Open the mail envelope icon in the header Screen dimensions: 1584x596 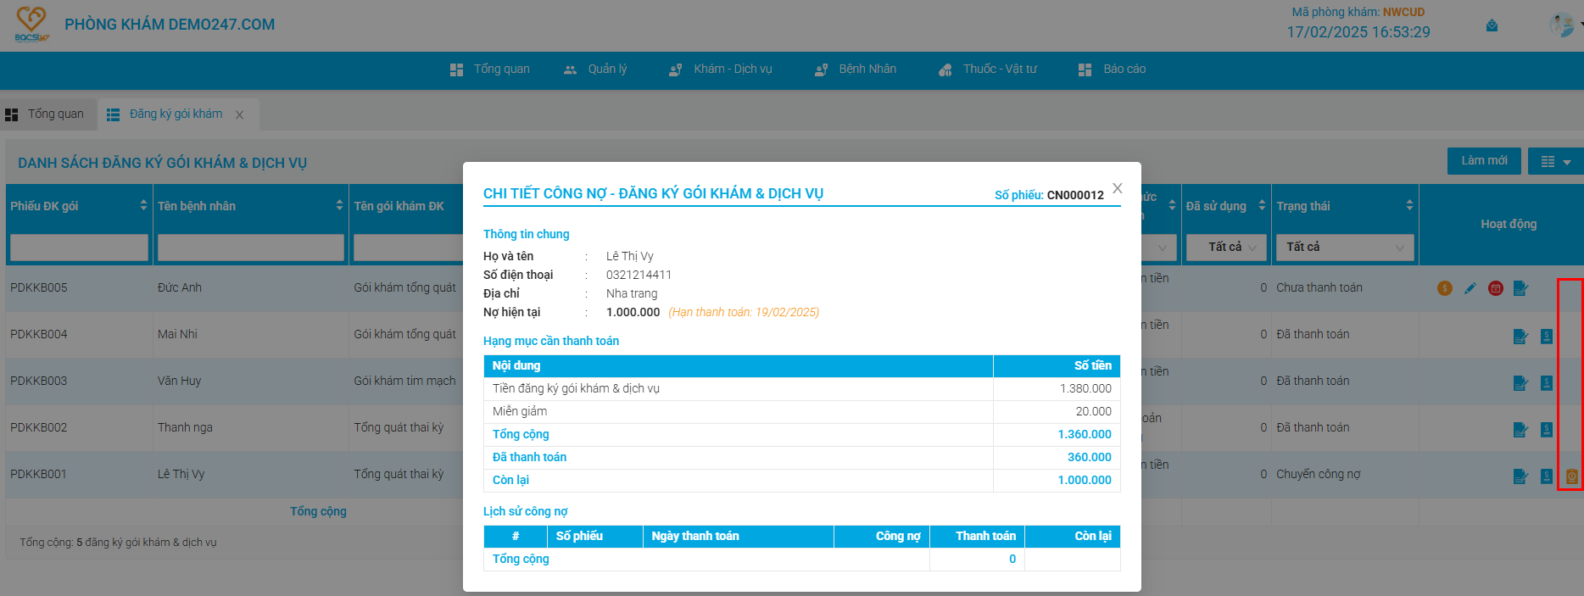(x=1492, y=25)
